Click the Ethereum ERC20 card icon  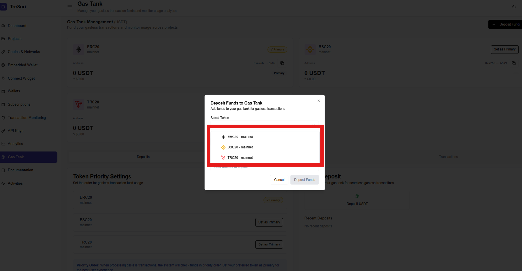point(79,50)
